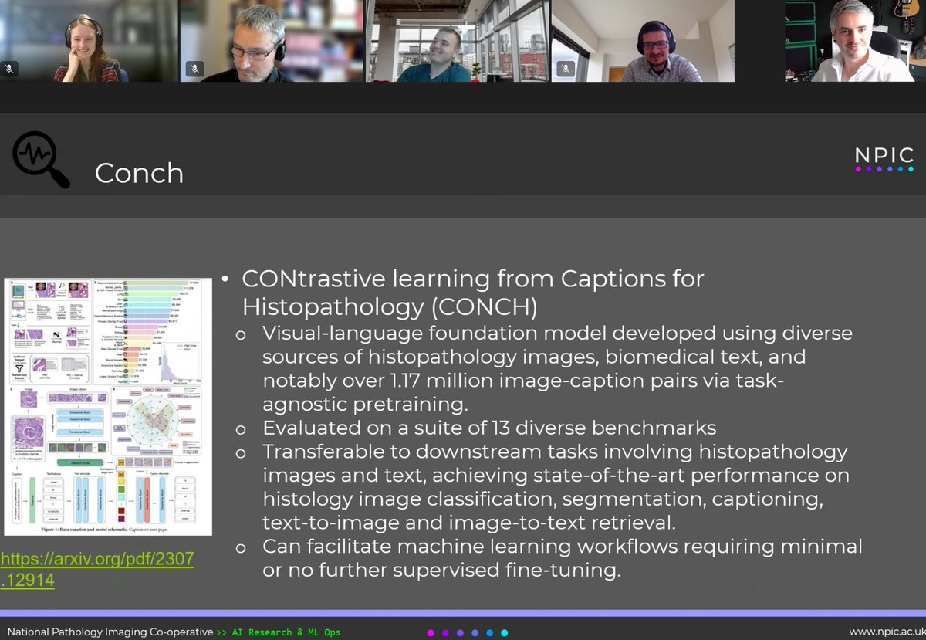The width and height of the screenshot is (926, 640).
Task: Click the '>> AI Research & ML Ops' footer text
Action: [279, 632]
